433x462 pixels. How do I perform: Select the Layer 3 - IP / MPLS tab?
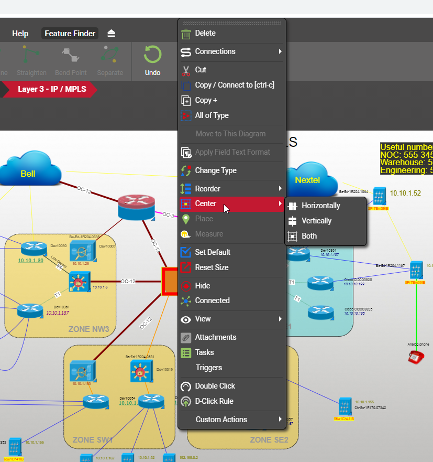[x=51, y=89]
